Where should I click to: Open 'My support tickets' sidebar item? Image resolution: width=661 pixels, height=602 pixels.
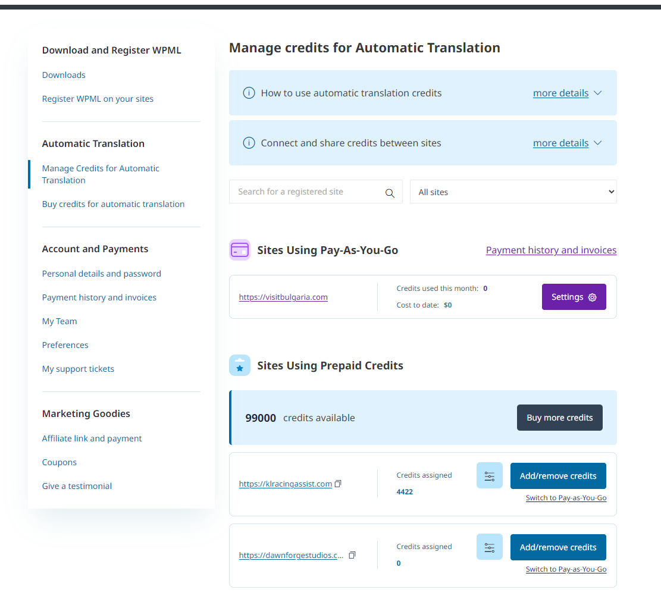[x=78, y=369]
